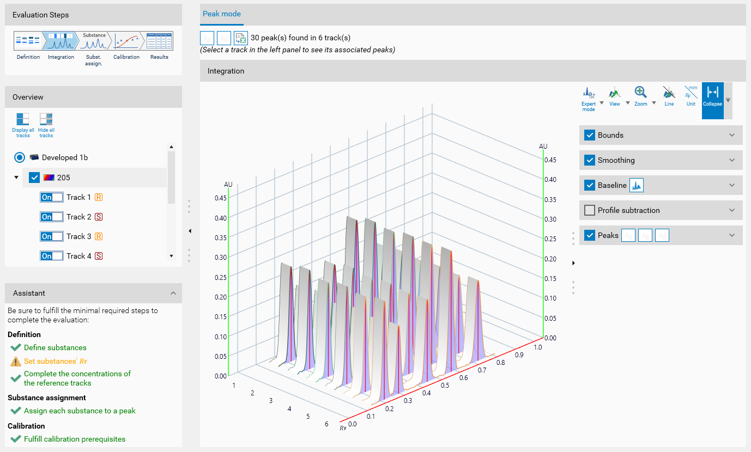The height and width of the screenshot is (452, 751).
Task: Uncheck the Smoothing checkbox
Action: (589, 160)
